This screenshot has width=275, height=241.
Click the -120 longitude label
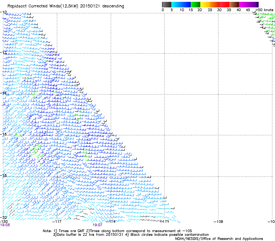pyautogui.click(x=4, y=222)
